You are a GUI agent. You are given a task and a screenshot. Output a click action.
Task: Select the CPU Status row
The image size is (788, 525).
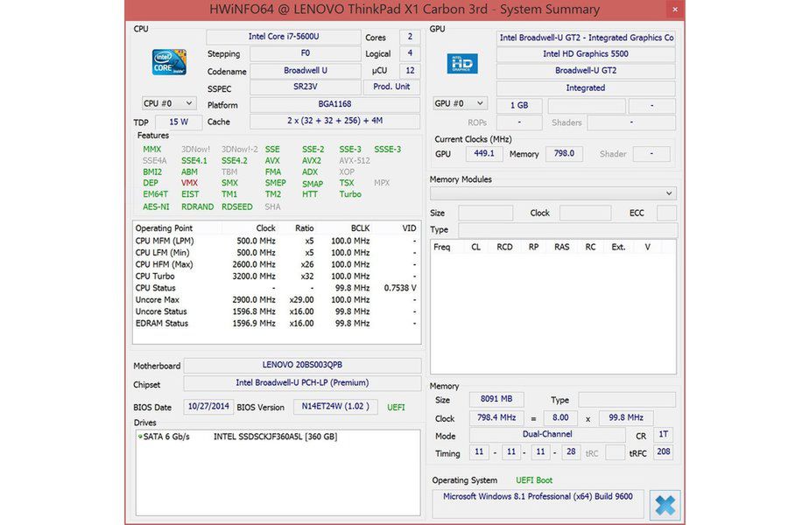tap(277, 288)
